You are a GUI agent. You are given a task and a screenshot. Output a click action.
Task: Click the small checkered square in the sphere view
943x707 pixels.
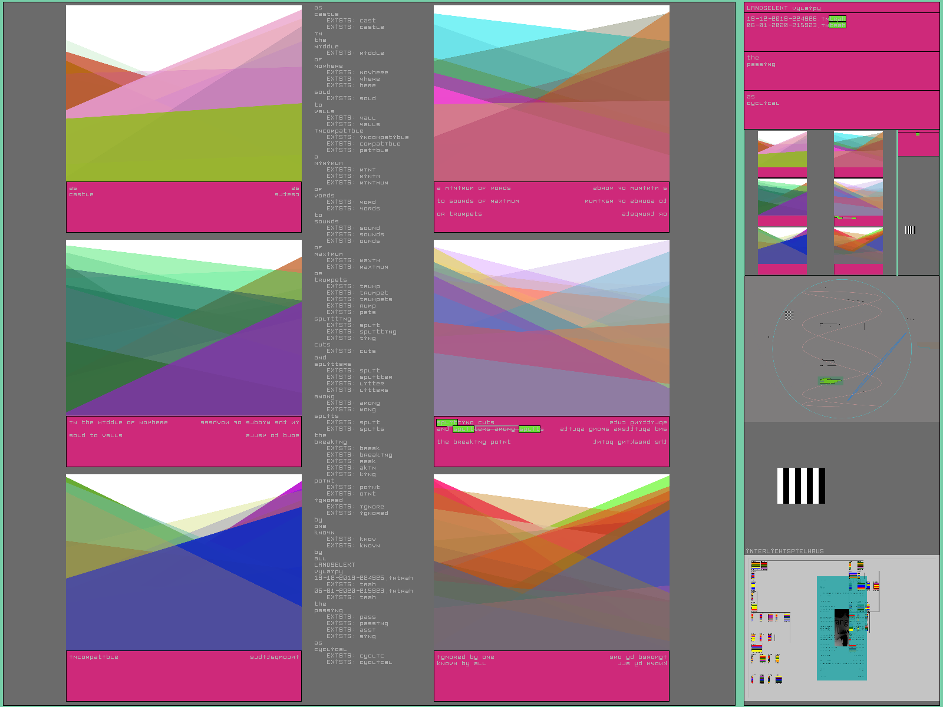[789, 315]
